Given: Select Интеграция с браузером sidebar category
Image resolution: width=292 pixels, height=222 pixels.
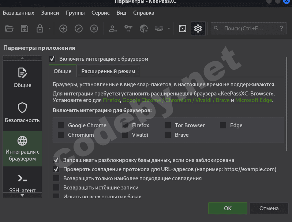Looking at the screenshot, I should click(22, 149).
